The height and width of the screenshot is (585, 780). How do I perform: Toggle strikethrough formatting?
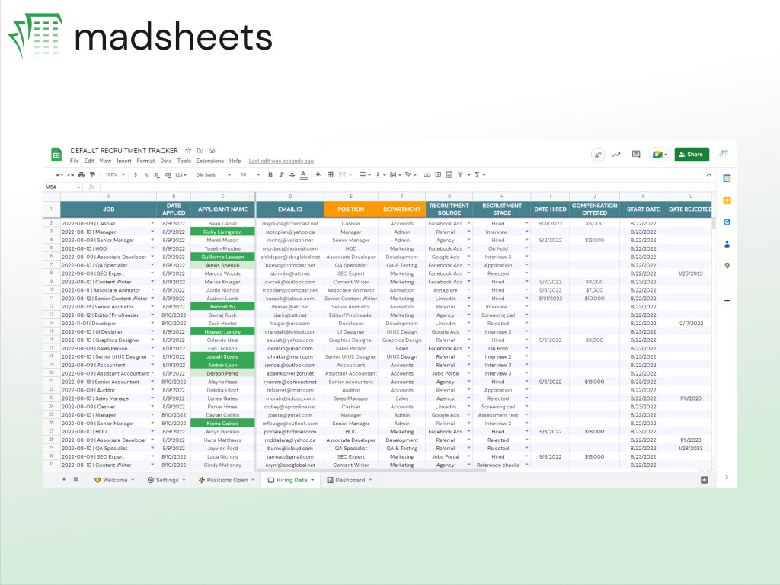click(x=291, y=174)
